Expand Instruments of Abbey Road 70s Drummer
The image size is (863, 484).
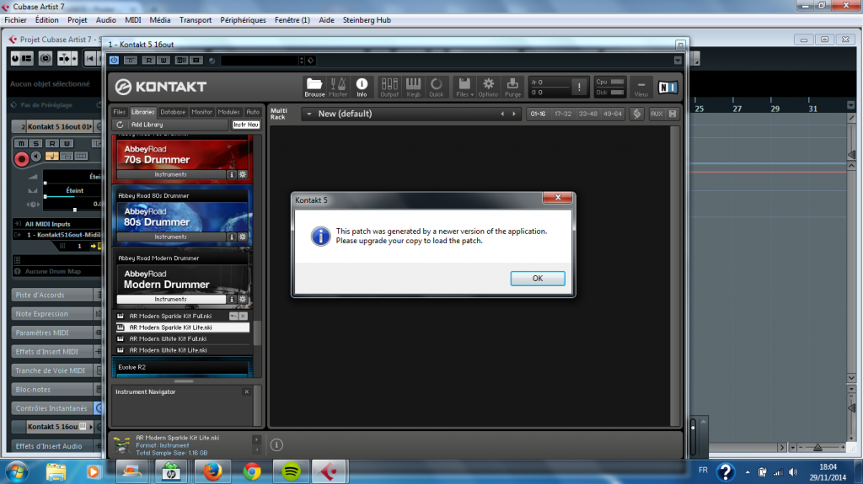point(170,174)
